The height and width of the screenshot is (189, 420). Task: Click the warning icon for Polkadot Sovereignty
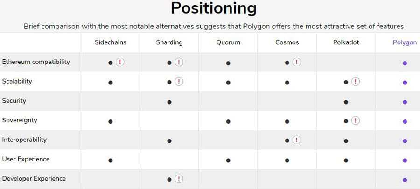(355, 121)
